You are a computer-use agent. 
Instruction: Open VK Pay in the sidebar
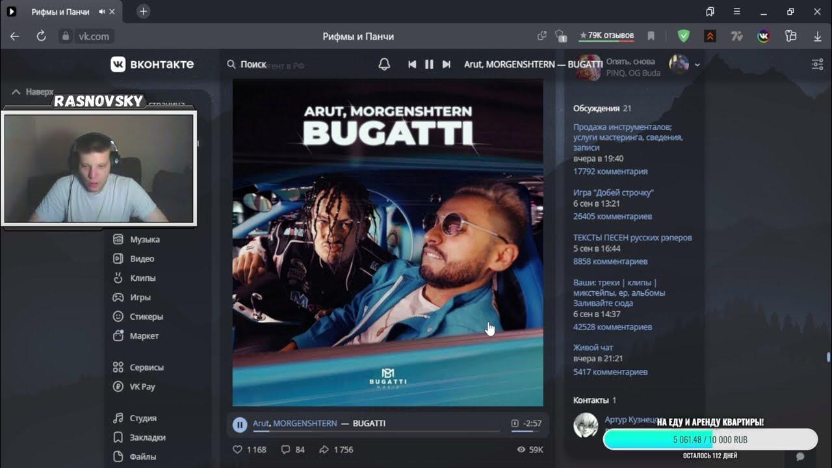(x=134, y=386)
